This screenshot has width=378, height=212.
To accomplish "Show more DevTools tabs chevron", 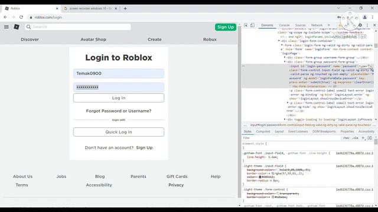I will pyautogui.click(x=328, y=25).
